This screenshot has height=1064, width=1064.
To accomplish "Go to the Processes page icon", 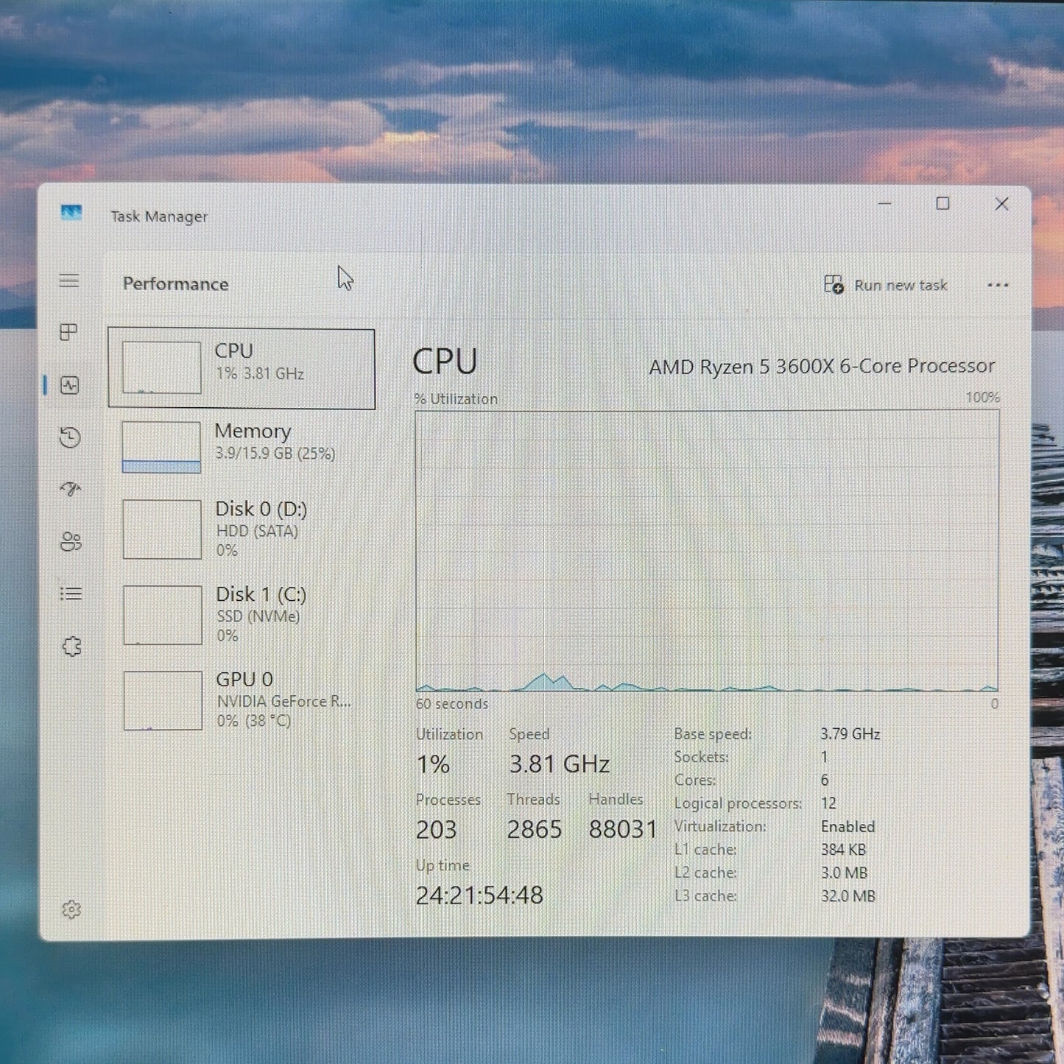I will point(68,332).
